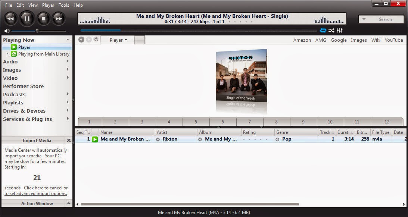Viewport: 408px width, 217px height.
Task: Click the Images link in top bar
Action: tap(359, 40)
